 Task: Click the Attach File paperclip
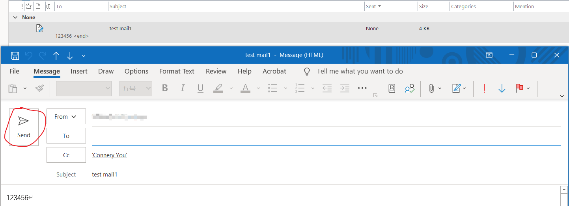[x=431, y=88]
